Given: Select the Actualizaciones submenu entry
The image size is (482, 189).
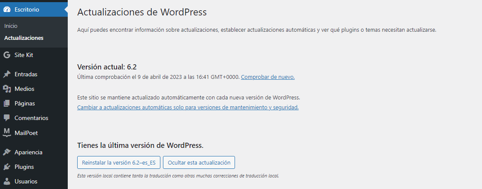Looking at the screenshot, I should click(x=24, y=38).
